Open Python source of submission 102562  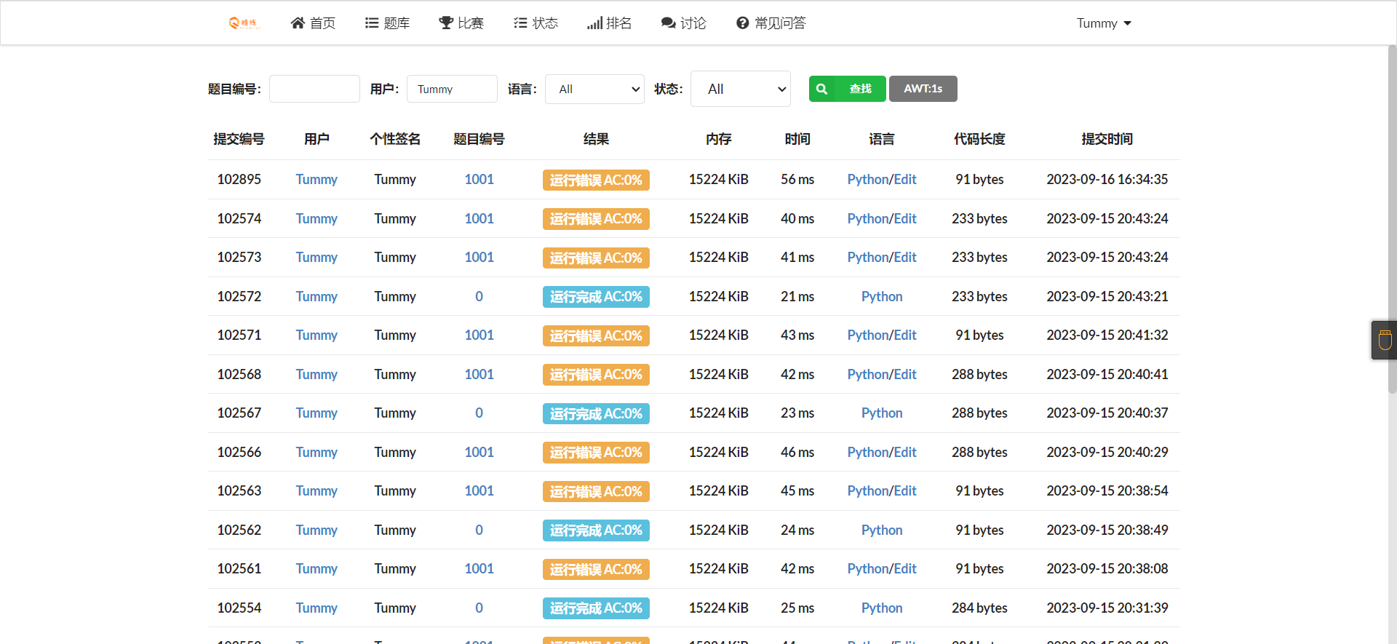tap(882, 530)
